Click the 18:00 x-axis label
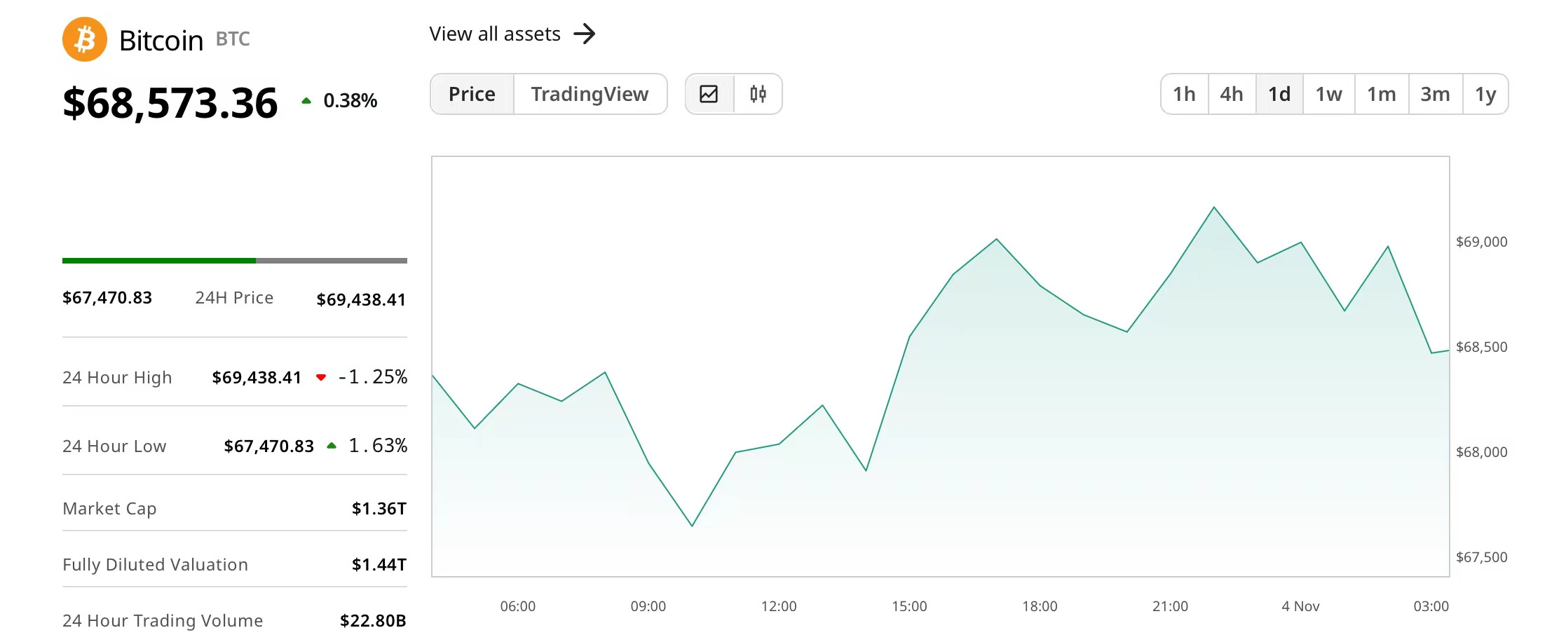1552x642 pixels. click(x=1040, y=606)
